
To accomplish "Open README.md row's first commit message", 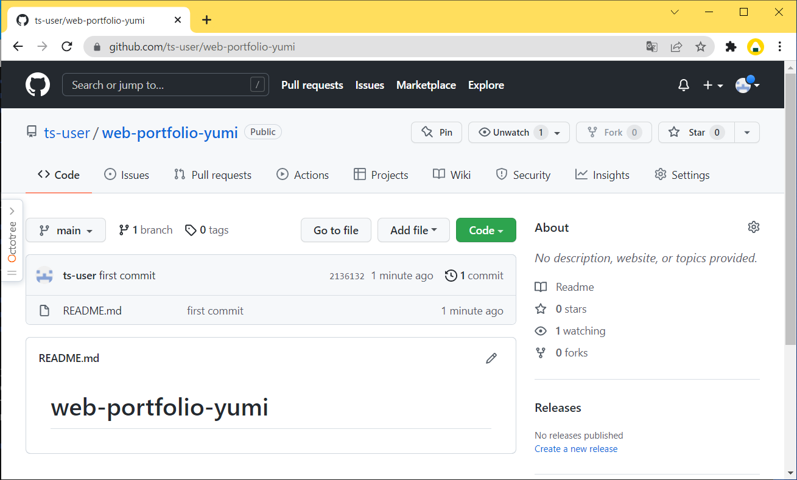I will click(x=216, y=311).
